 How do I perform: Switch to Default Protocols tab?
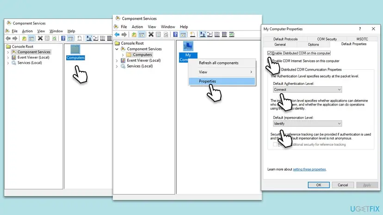click(285, 39)
